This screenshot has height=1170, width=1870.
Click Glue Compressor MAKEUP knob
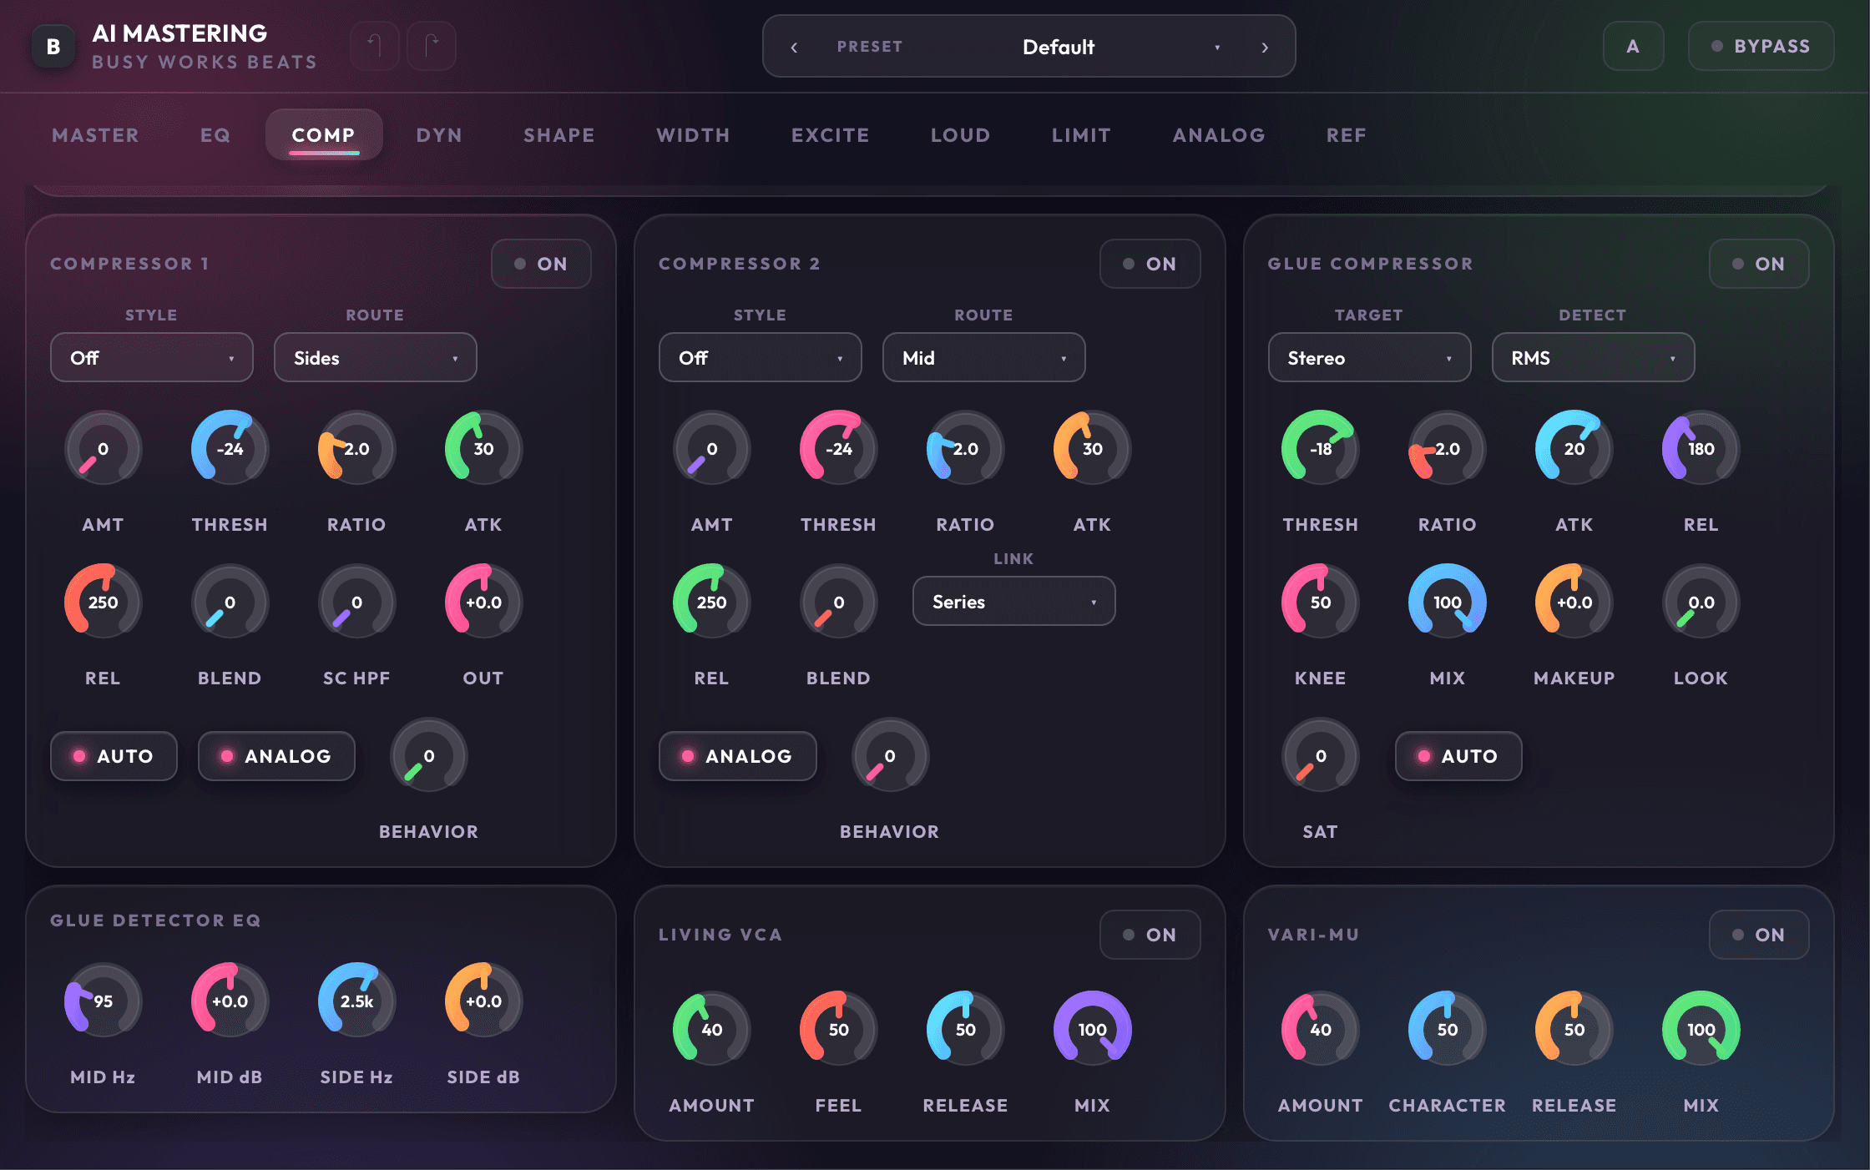tap(1574, 602)
